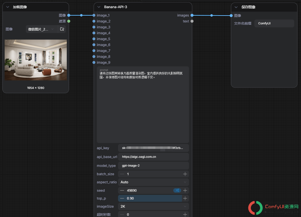Click the top_p 0.90 slider field

coord(150,198)
